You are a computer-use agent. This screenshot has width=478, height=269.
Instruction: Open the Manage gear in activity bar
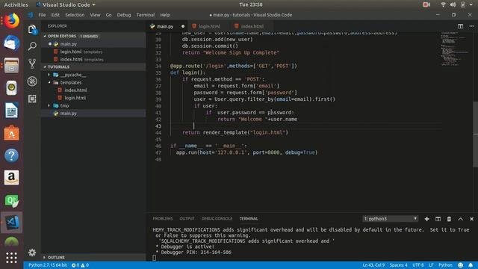[32, 253]
